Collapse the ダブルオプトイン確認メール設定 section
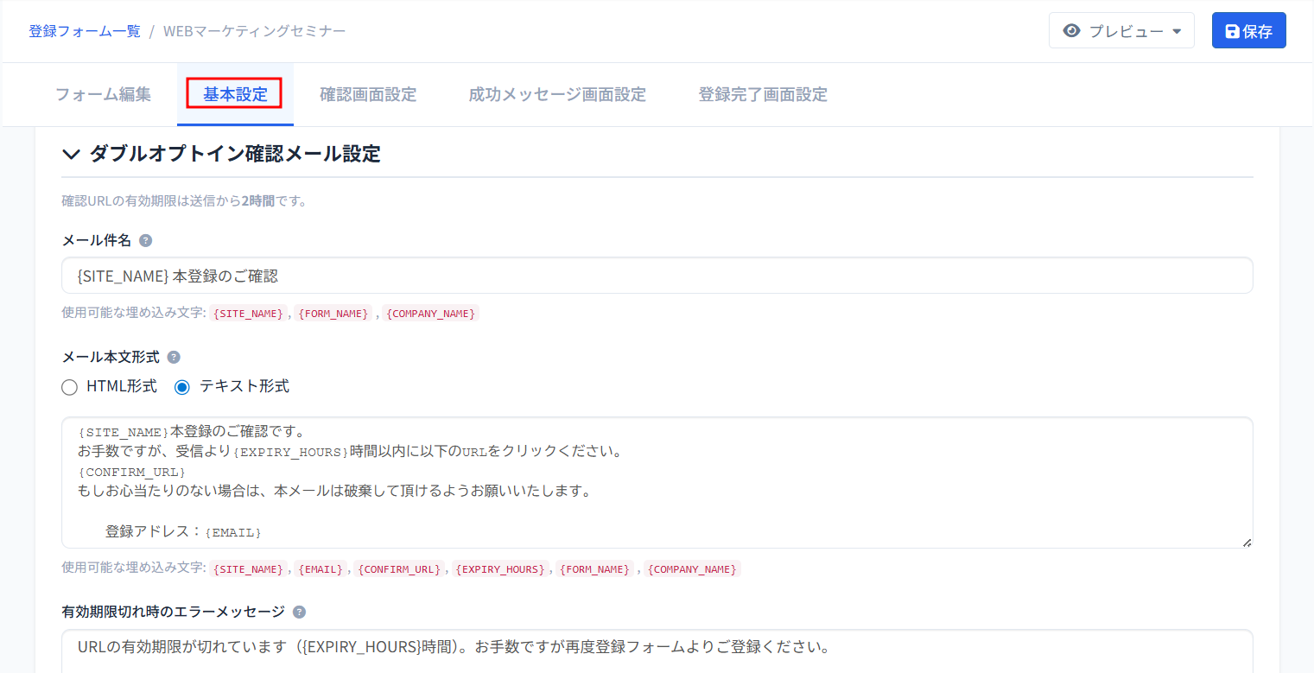 point(71,155)
